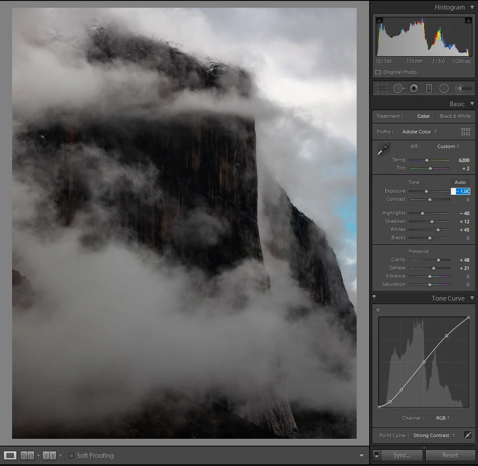Click the Dehaze slider handle
This screenshot has width=478, height=466.
(x=434, y=268)
